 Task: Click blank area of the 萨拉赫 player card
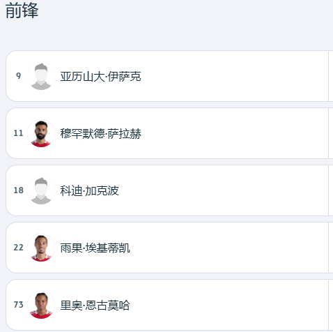pos(232,133)
